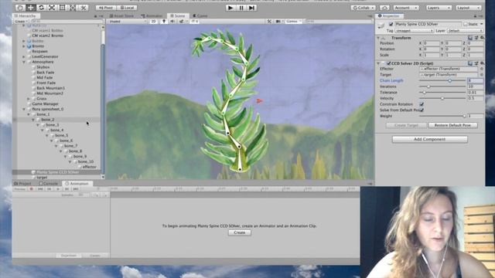Open the Static dropdown arrow
Image resolution: width=495 pixels, height=278 pixels.
pos(481,24)
